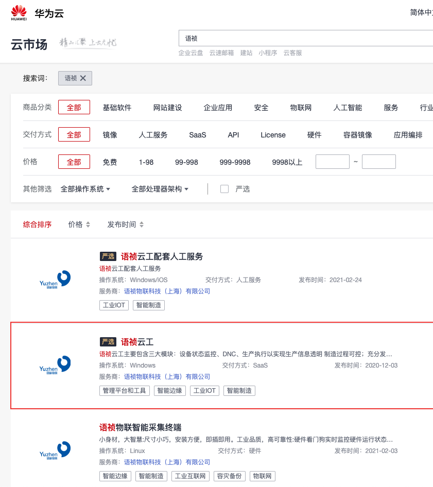Open the Yuzhen logo of 语祯物联智能采集终端

(55, 450)
